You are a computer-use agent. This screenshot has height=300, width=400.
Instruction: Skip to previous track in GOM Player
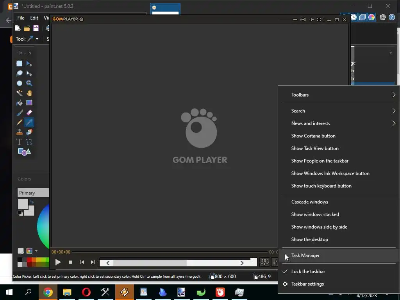pos(82,262)
